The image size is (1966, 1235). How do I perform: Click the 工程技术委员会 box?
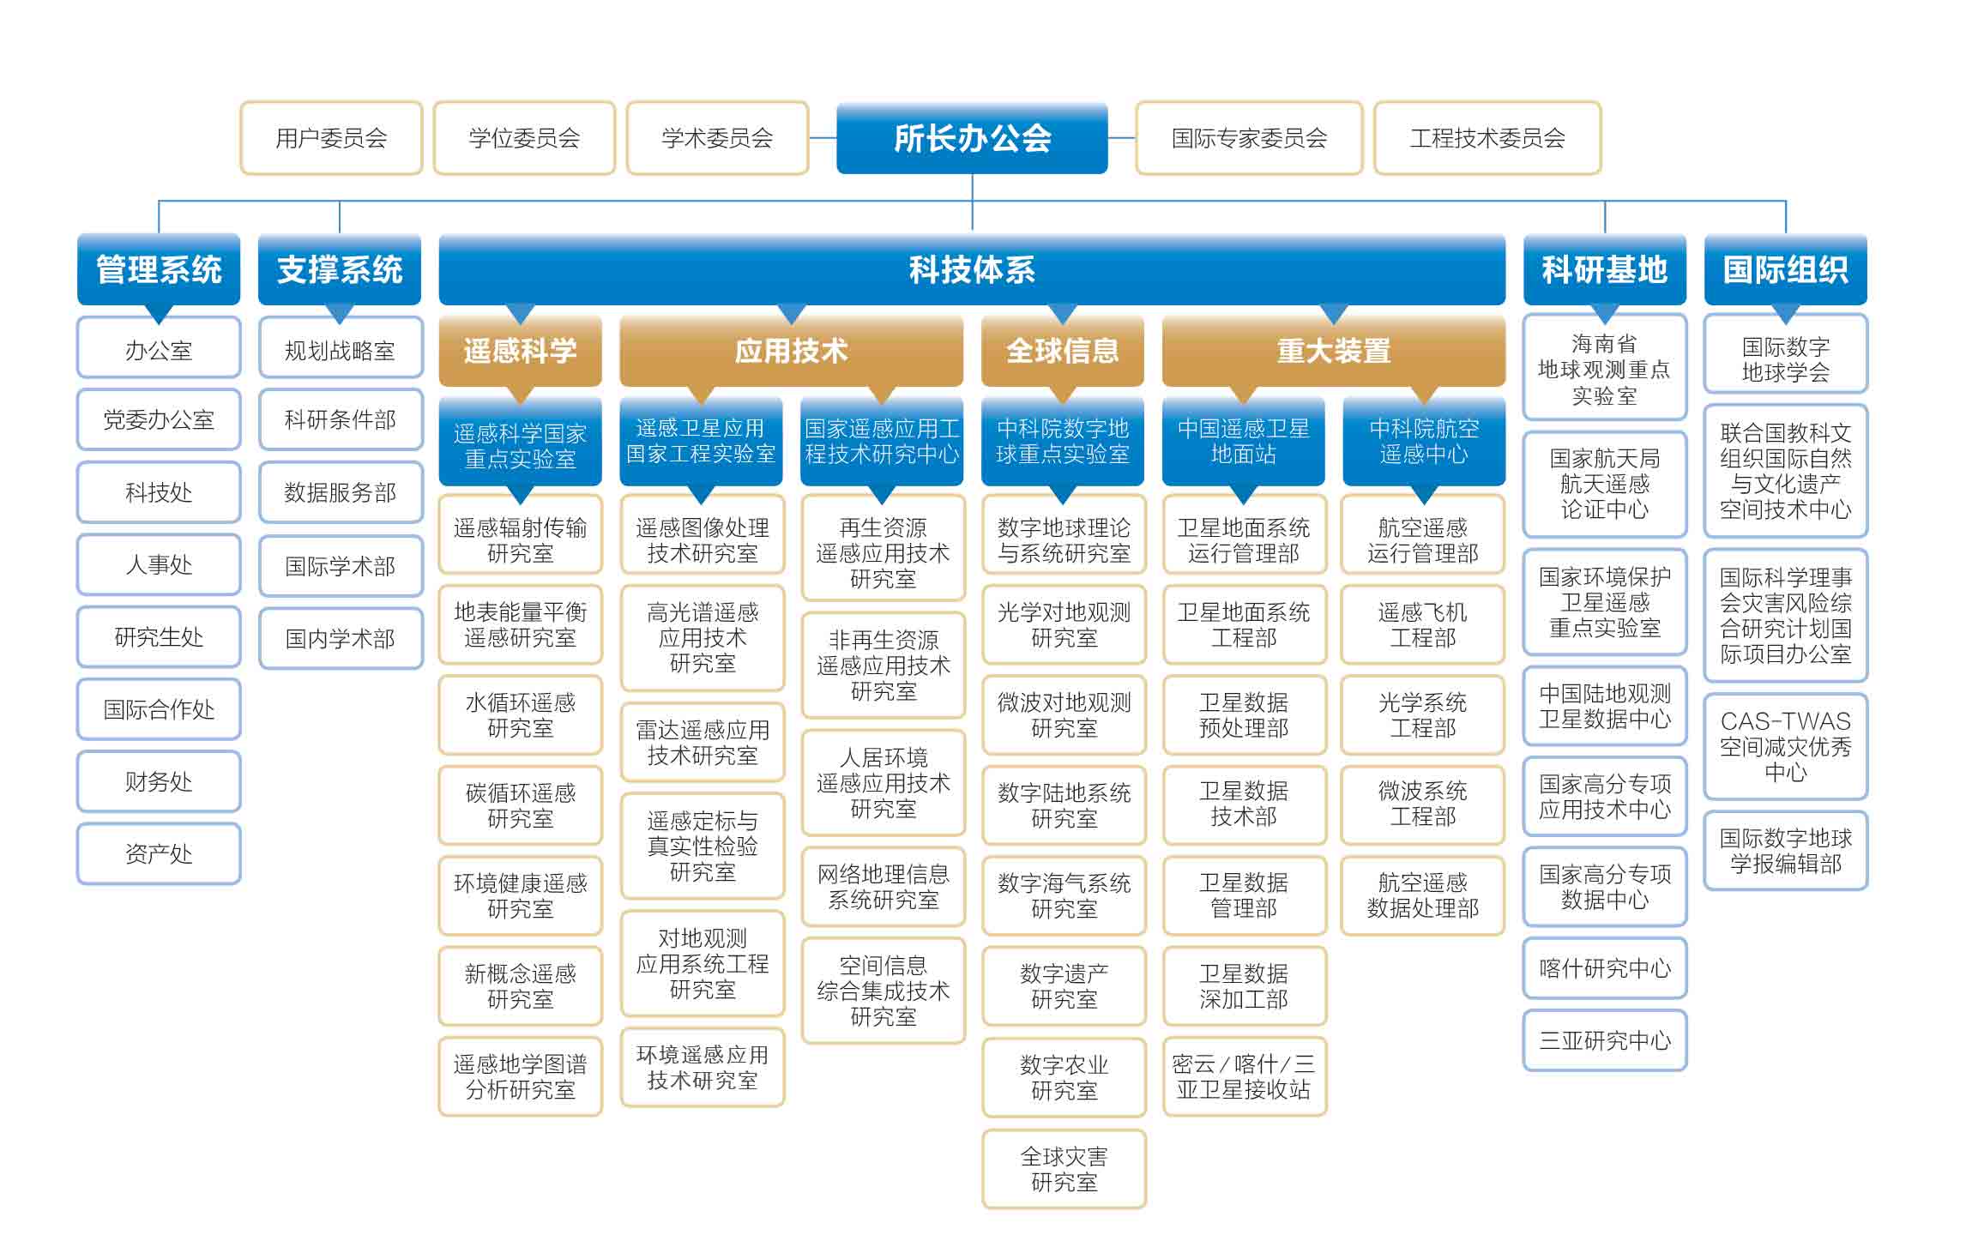tap(1487, 138)
